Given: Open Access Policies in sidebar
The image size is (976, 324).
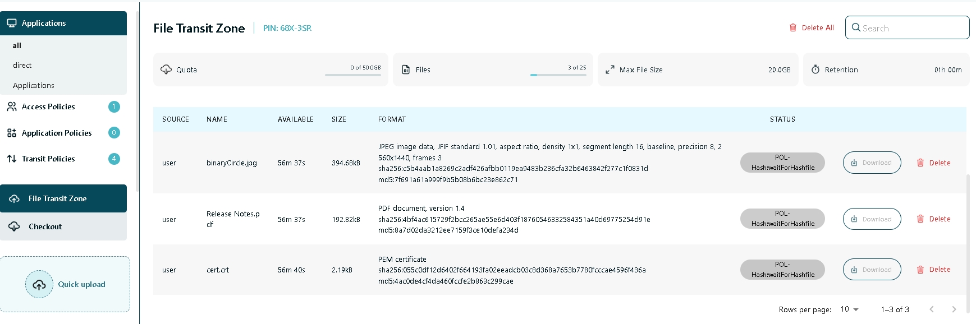Looking at the screenshot, I should click(48, 107).
